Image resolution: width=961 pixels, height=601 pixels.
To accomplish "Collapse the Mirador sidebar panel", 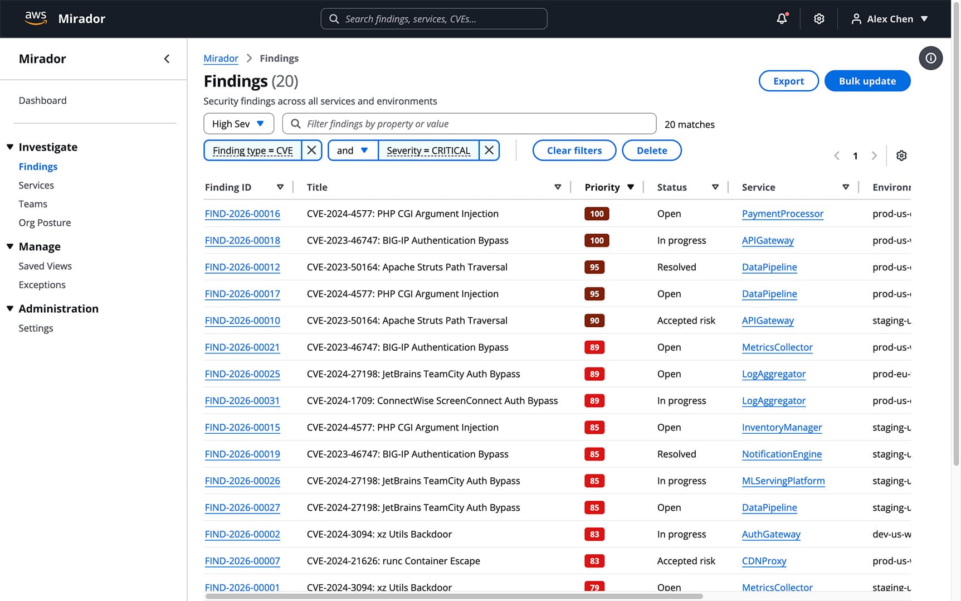I will [x=167, y=59].
